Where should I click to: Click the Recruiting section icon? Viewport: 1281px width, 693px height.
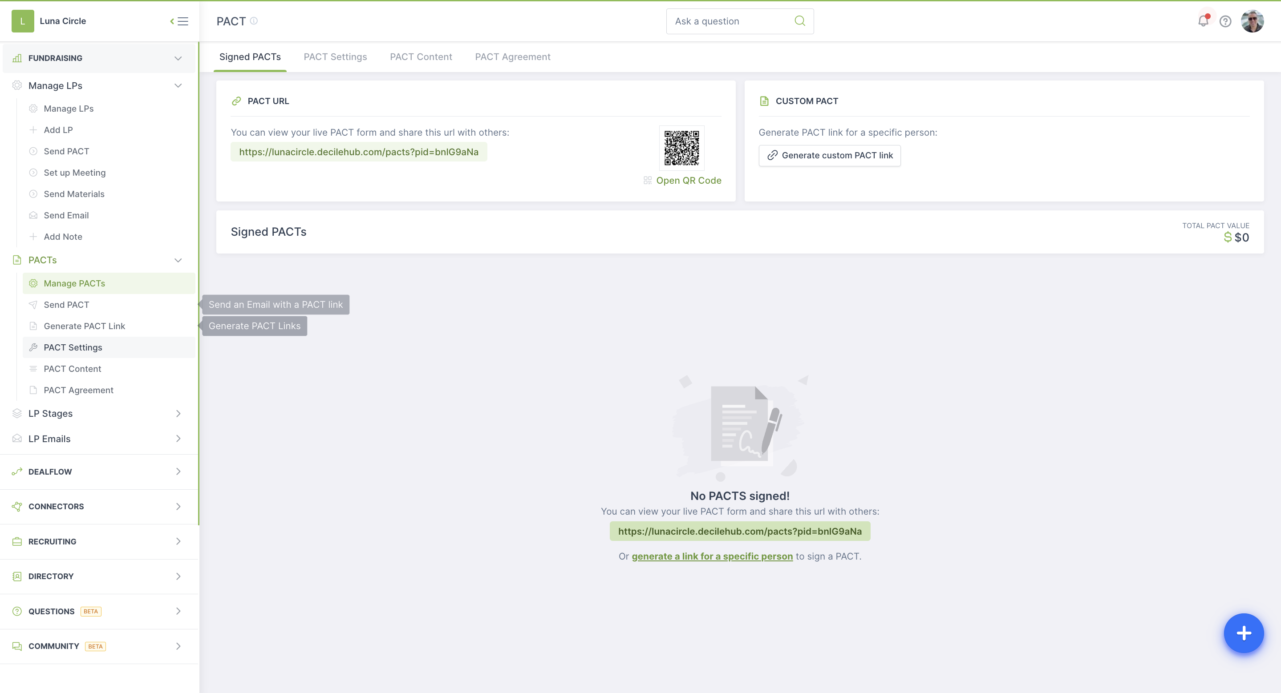click(x=16, y=541)
